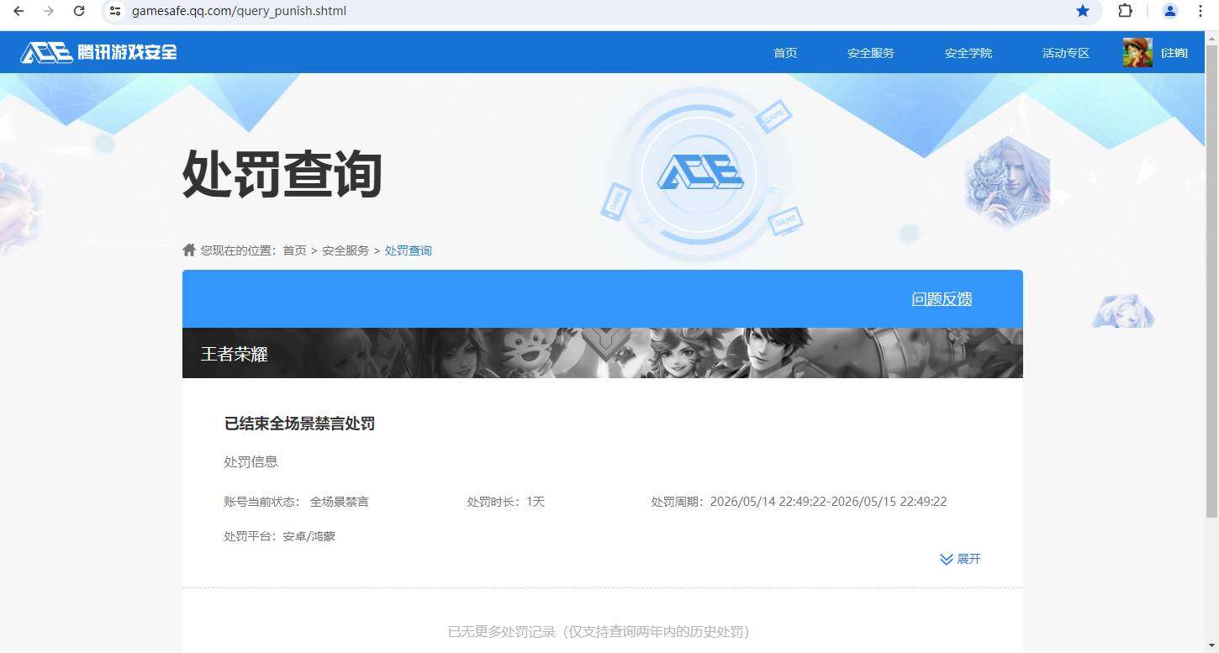Click the 账号当前状态: 全场景禁言 text
The width and height of the screenshot is (1219, 653).
pyautogui.click(x=296, y=502)
